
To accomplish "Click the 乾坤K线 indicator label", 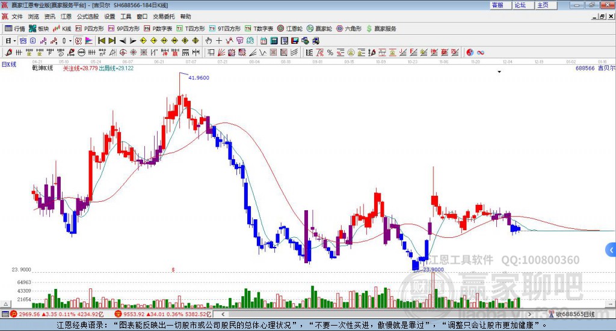I will [x=43, y=68].
